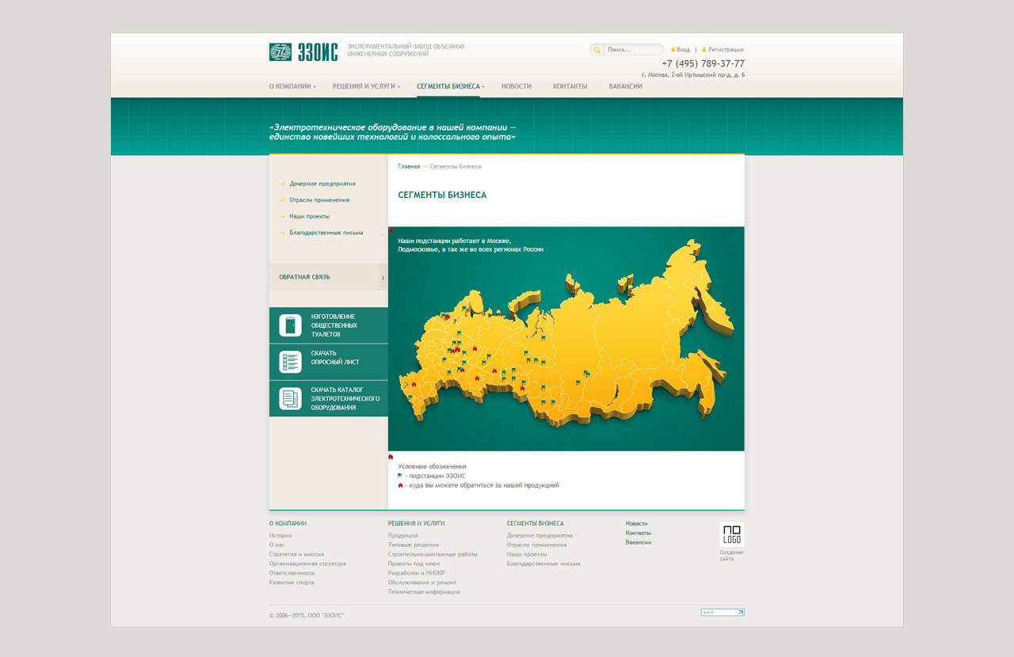Viewport: 1014px width, 657px height.
Task: Open the Сегменты бизнеса dropdown menu
Action: (450, 86)
